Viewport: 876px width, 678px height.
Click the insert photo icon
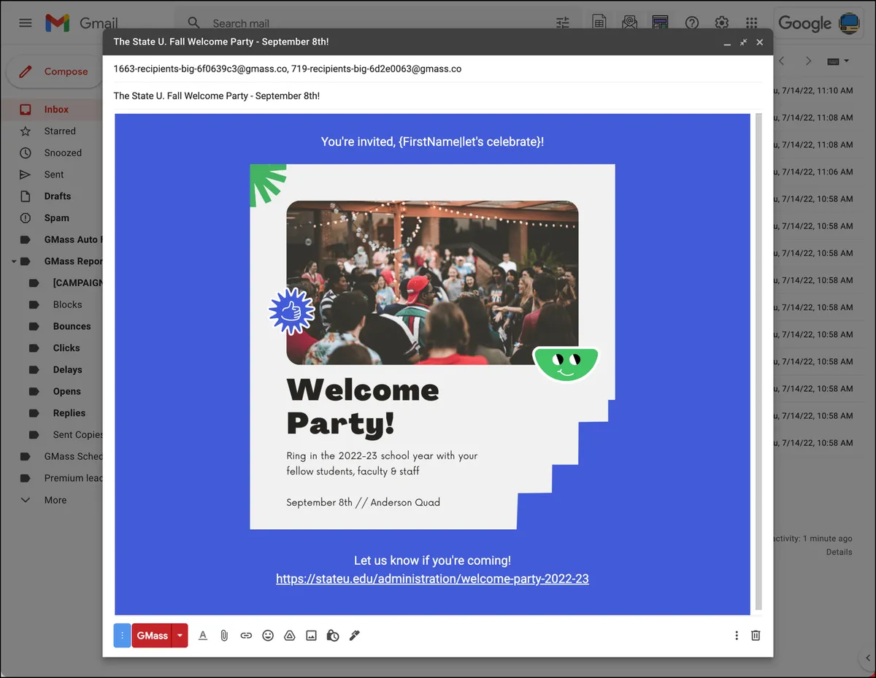(311, 636)
